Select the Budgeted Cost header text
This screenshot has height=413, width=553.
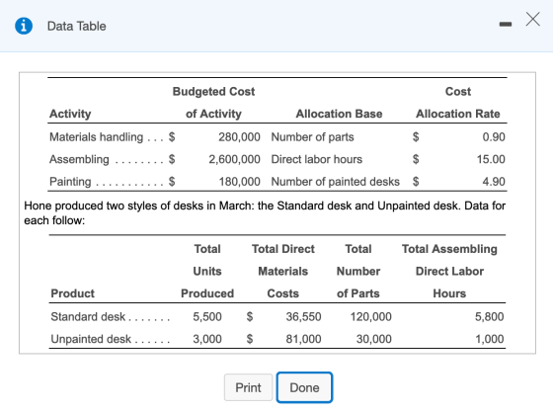[x=213, y=92]
